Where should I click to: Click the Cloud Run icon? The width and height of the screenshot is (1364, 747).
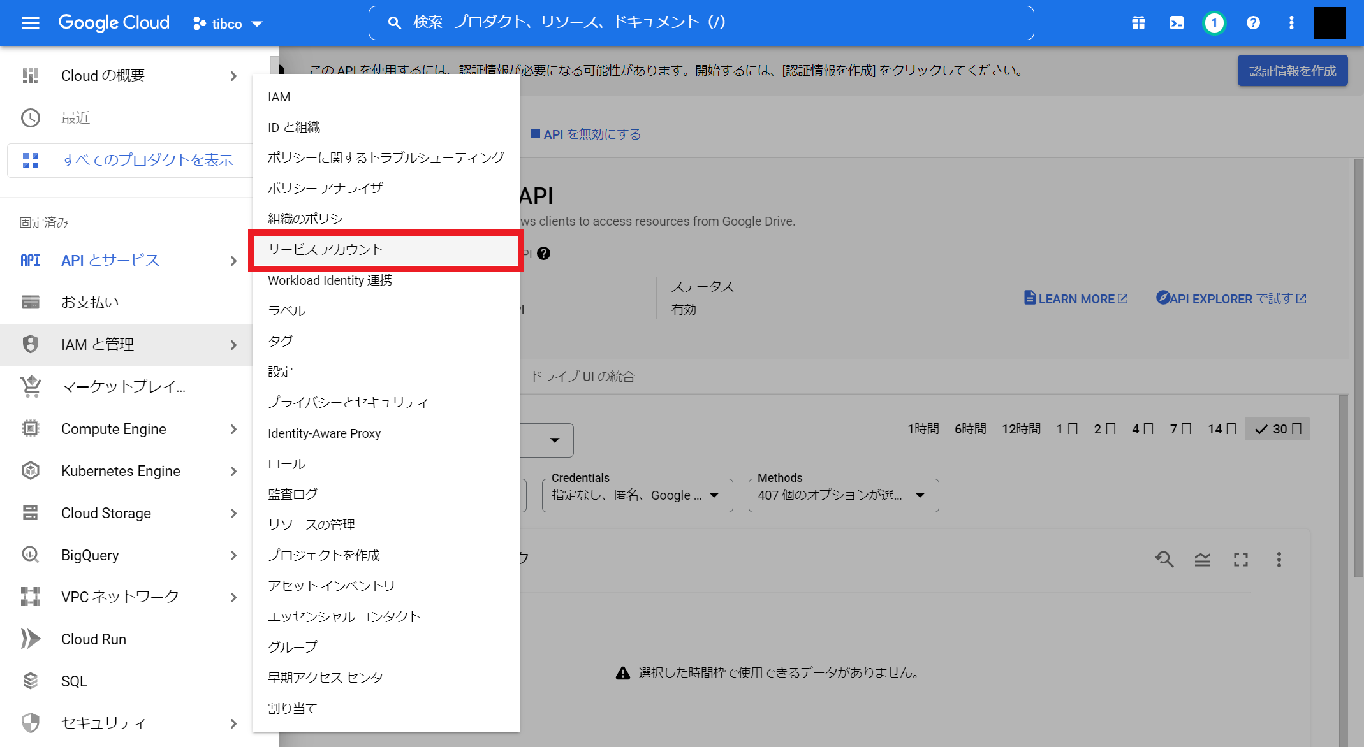click(31, 639)
